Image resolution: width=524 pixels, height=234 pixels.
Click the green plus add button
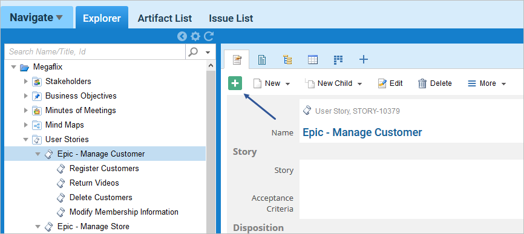point(235,83)
